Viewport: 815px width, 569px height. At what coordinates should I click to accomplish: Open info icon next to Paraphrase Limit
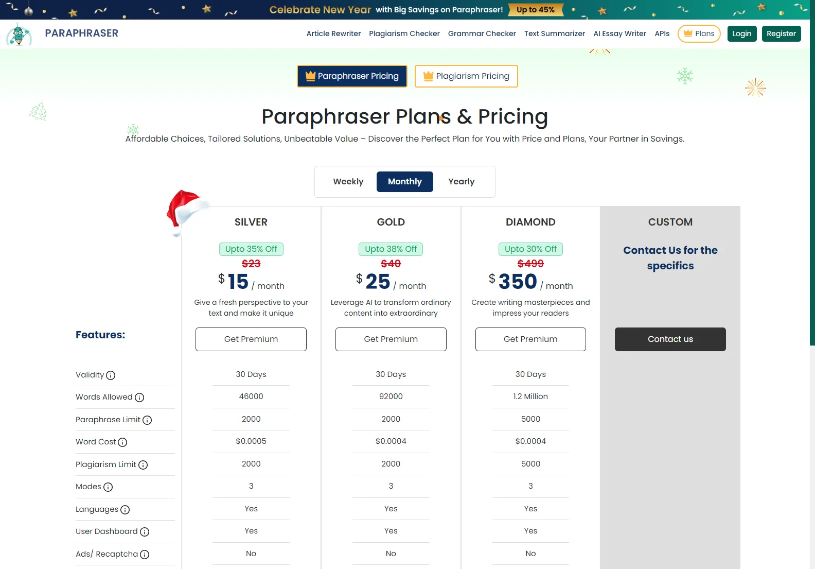pos(147,420)
